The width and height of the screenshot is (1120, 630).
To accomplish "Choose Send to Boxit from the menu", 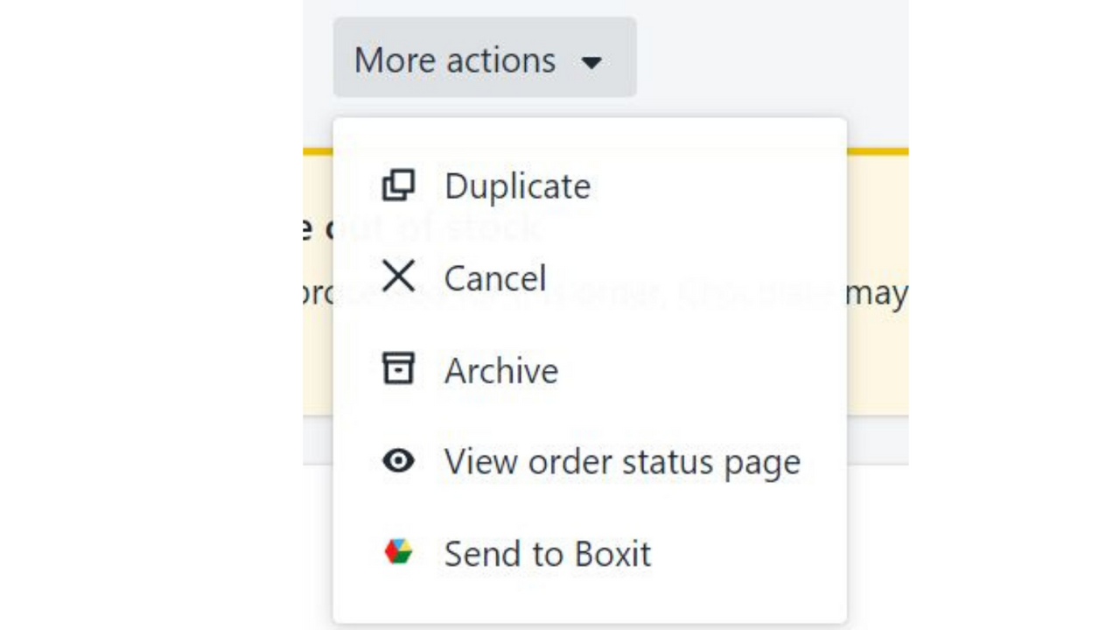I will point(547,552).
